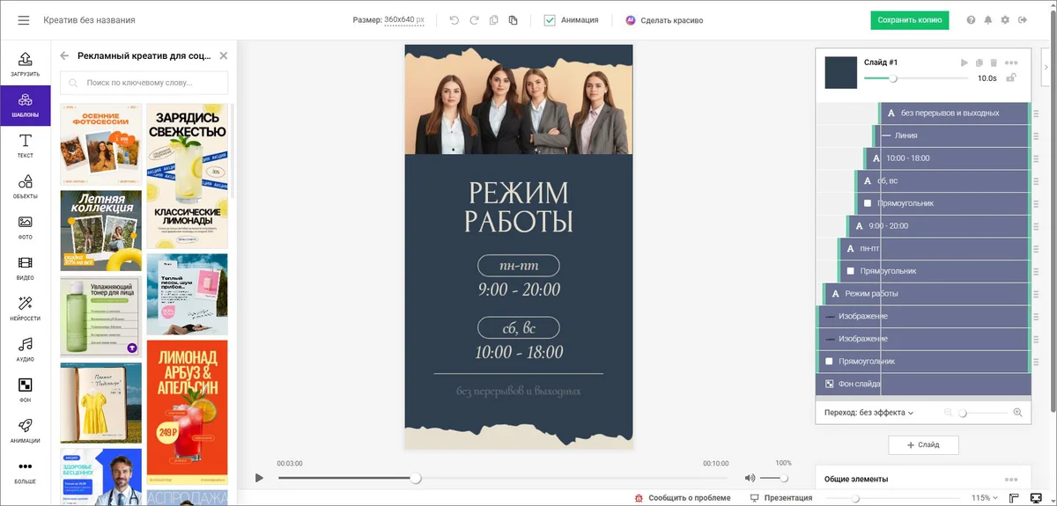Open the Фото panel
The width and height of the screenshot is (1057, 506).
25,227
